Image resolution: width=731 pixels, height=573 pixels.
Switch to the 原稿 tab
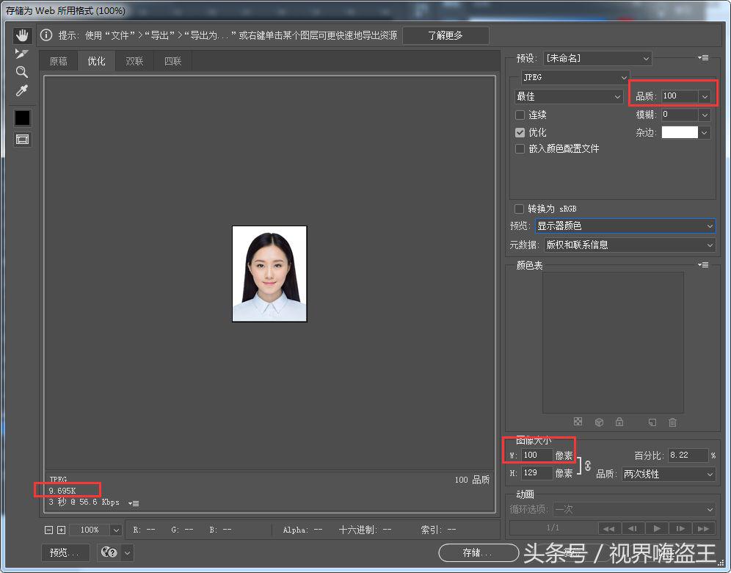[x=58, y=61]
